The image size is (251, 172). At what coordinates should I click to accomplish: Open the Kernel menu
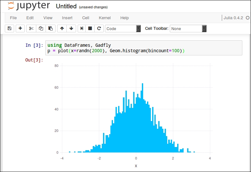coord(105,18)
